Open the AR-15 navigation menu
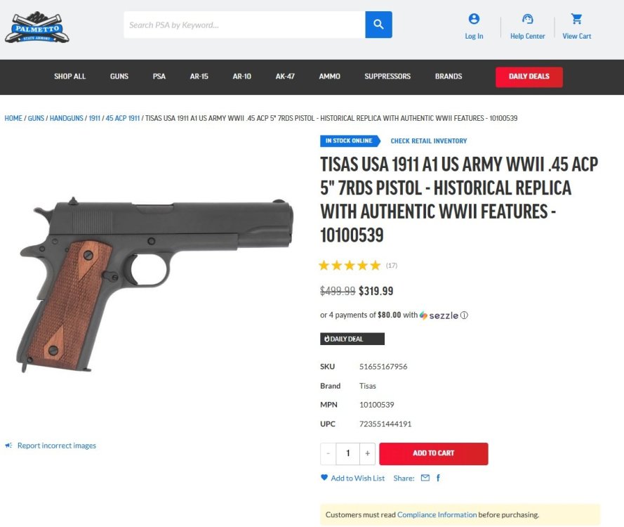Screen dimensions: 624x527 click(x=199, y=76)
